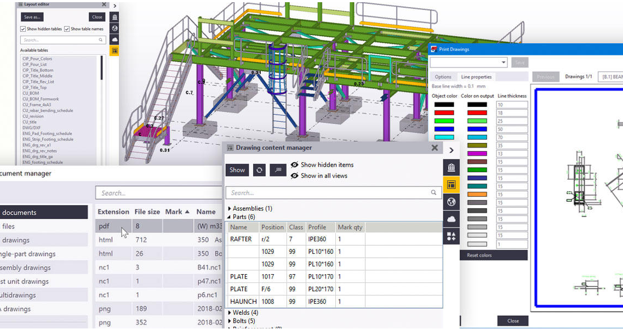
Task: Expand Welds (4) group
Action: (230, 313)
